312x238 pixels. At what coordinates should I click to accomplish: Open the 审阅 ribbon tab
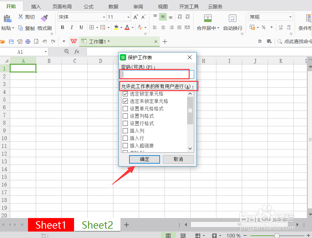click(x=138, y=6)
